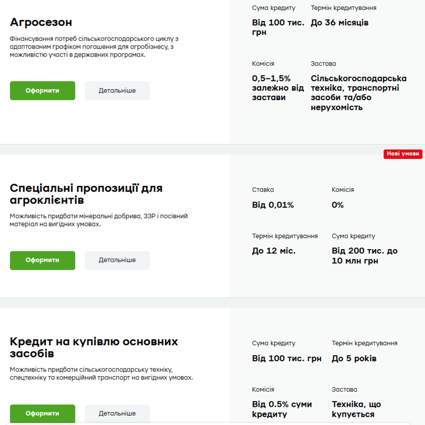
Task: Click the rate value Від 0,01%
Action: (x=273, y=205)
